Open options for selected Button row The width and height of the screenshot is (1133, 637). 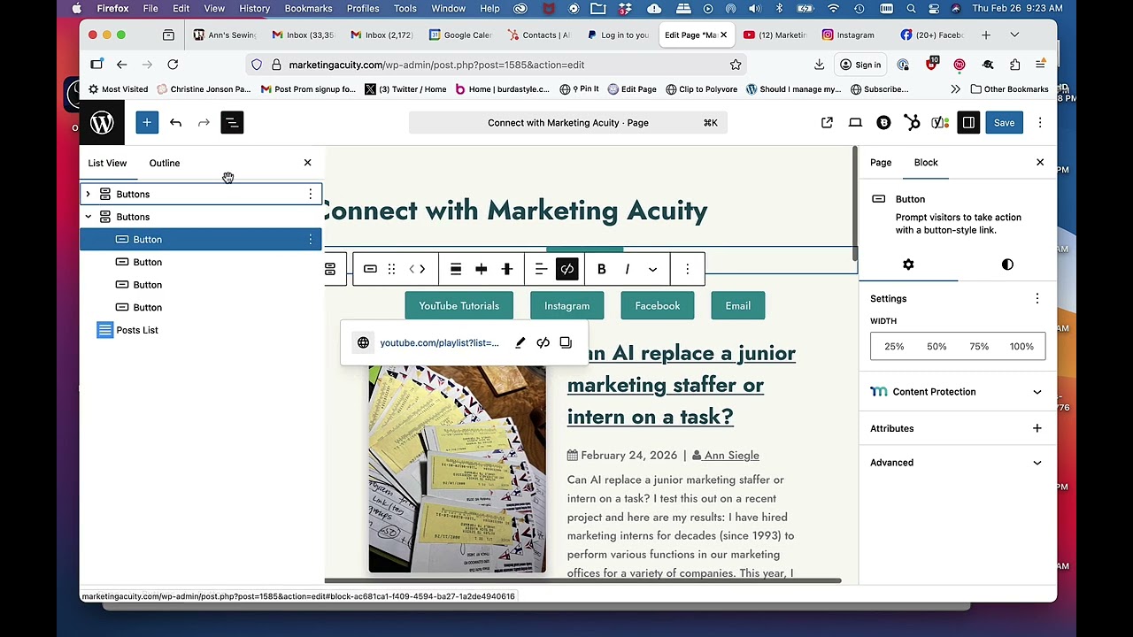coord(310,240)
